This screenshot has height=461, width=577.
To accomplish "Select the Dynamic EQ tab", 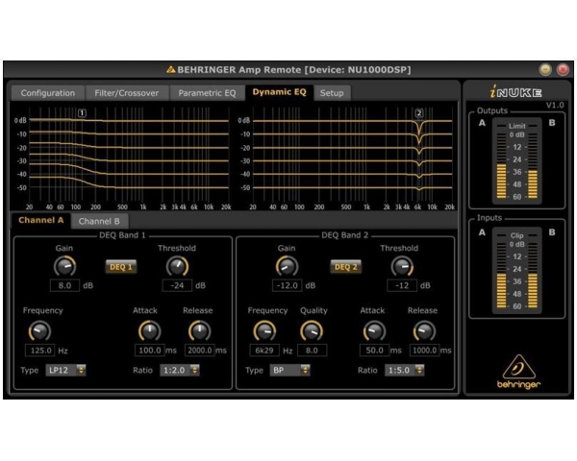I will [x=279, y=92].
